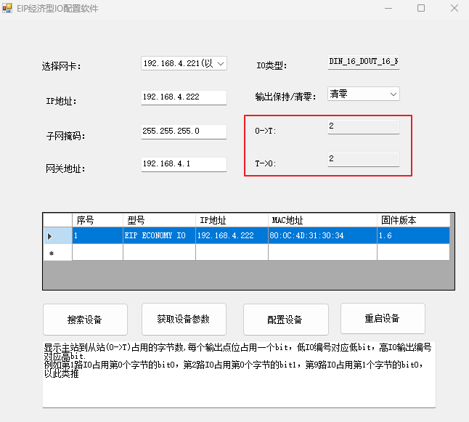Click the subnet mask field 255.255.255.0
The width and height of the screenshot is (469, 422).
pos(184,131)
